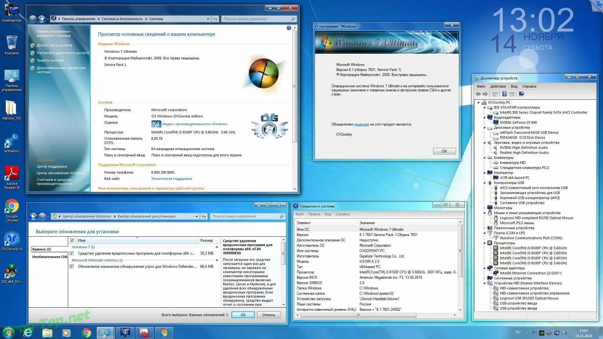Uncheck the Windows Defender definition update
The width and height of the screenshot is (603, 339).
[x=72, y=266]
